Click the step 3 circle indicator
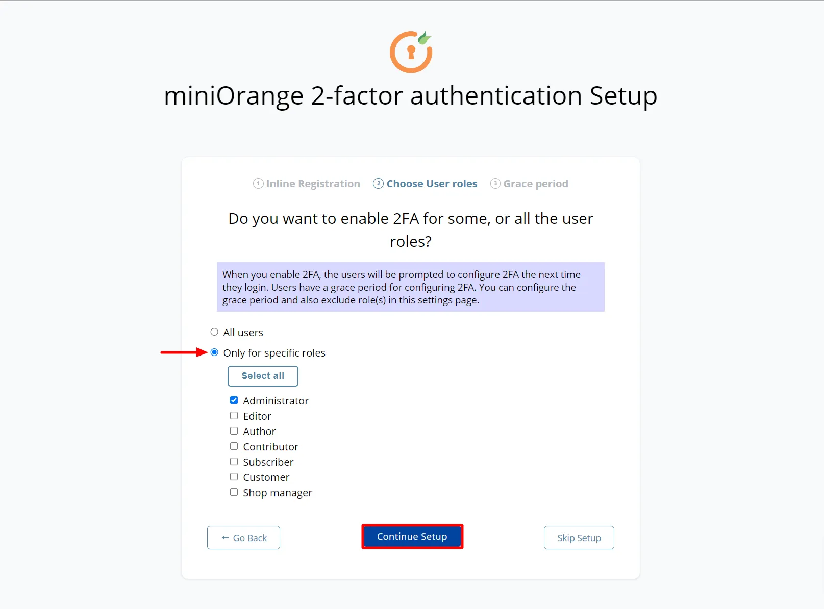 495,183
